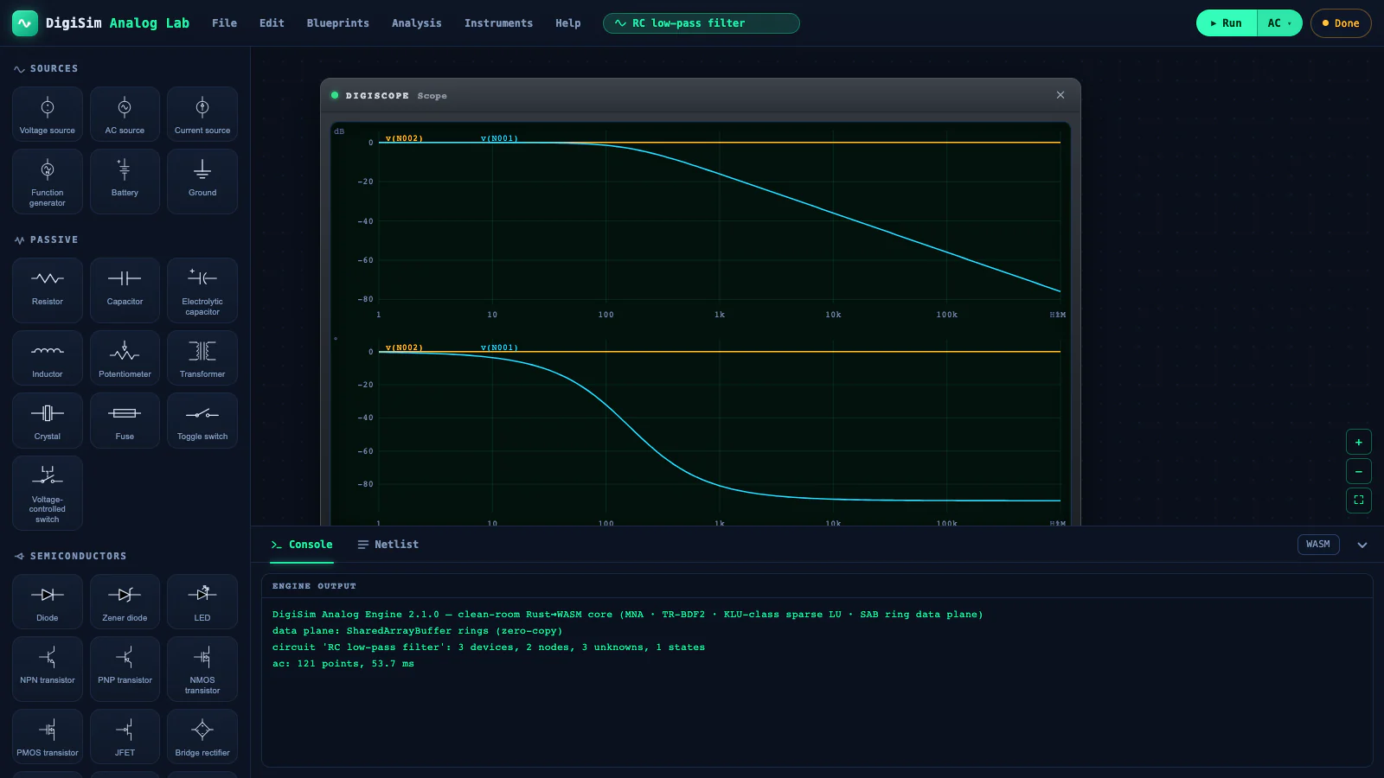1384x778 pixels.
Task: Select the Inductor component
Action: tap(48, 358)
